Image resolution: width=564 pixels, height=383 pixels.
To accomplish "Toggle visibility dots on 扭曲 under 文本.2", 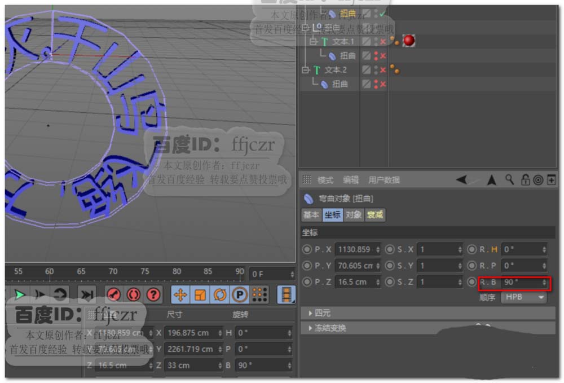I will click(x=376, y=84).
